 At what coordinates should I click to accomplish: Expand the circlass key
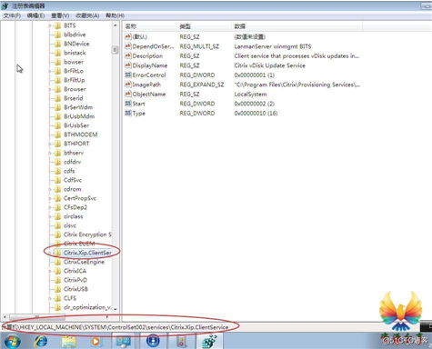pyautogui.click(x=50, y=216)
